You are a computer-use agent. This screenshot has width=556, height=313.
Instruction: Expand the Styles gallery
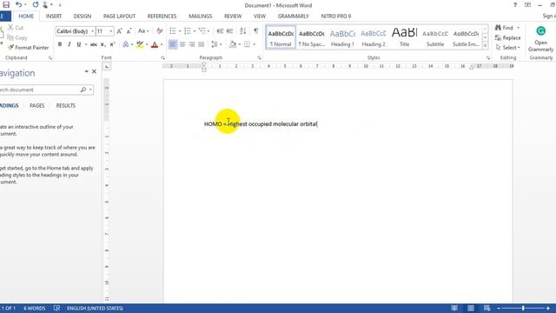pyautogui.click(x=485, y=46)
